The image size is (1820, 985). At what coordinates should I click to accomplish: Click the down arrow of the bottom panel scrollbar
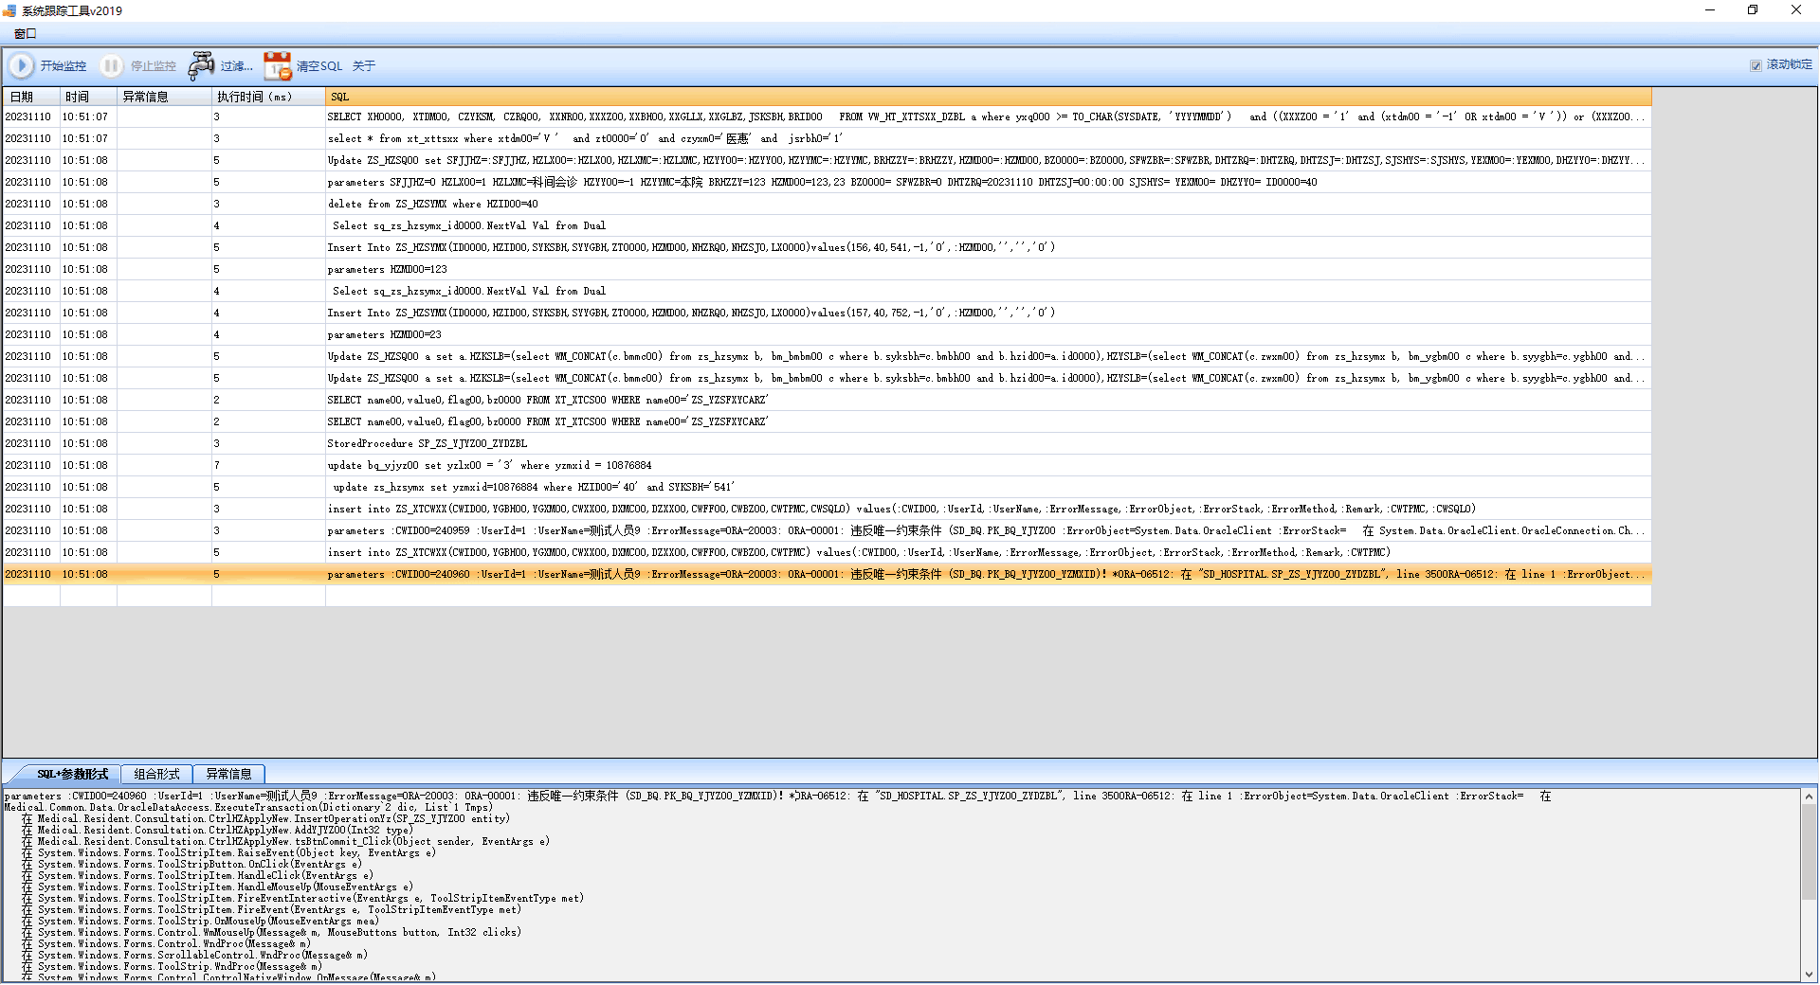click(1809, 974)
